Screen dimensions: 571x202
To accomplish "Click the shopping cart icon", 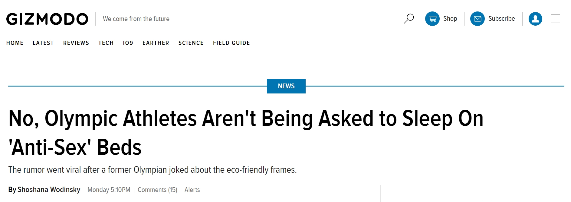I will point(432,19).
